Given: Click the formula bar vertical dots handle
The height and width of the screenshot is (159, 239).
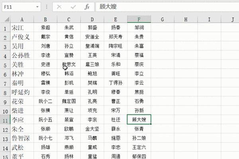Looking at the screenshot, I should [47, 7].
